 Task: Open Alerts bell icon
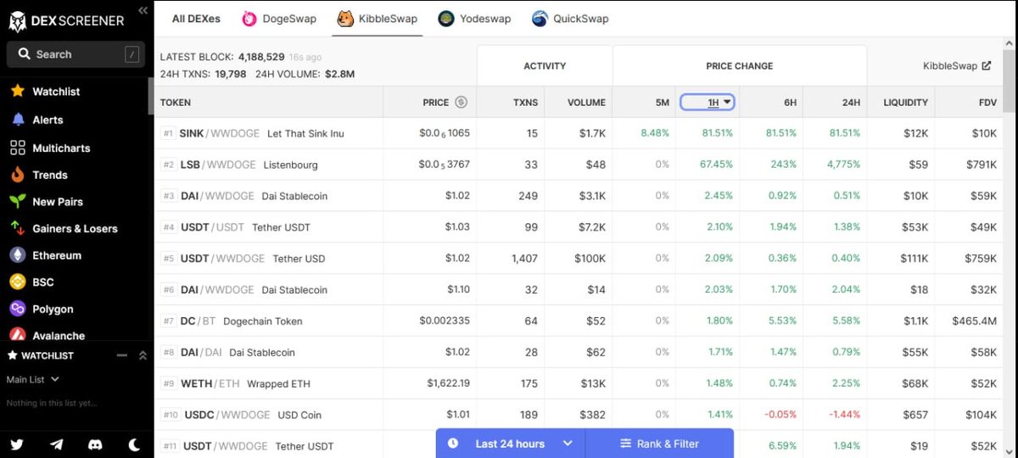(x=17, y=120)
